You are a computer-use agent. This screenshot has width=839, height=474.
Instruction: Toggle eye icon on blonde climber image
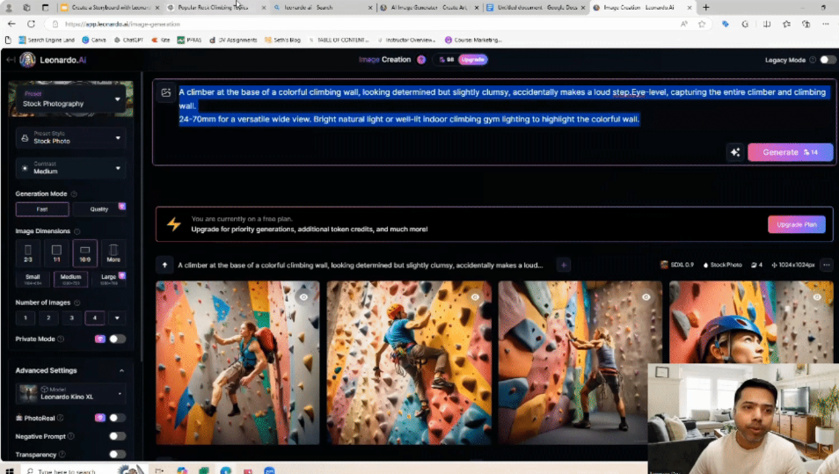pyautogui.click(x=646, y=297)
